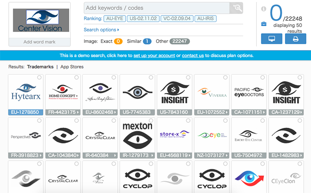Select the AU-EYE ranking tag
Screen dimensions: 311x193
[115, 19]
